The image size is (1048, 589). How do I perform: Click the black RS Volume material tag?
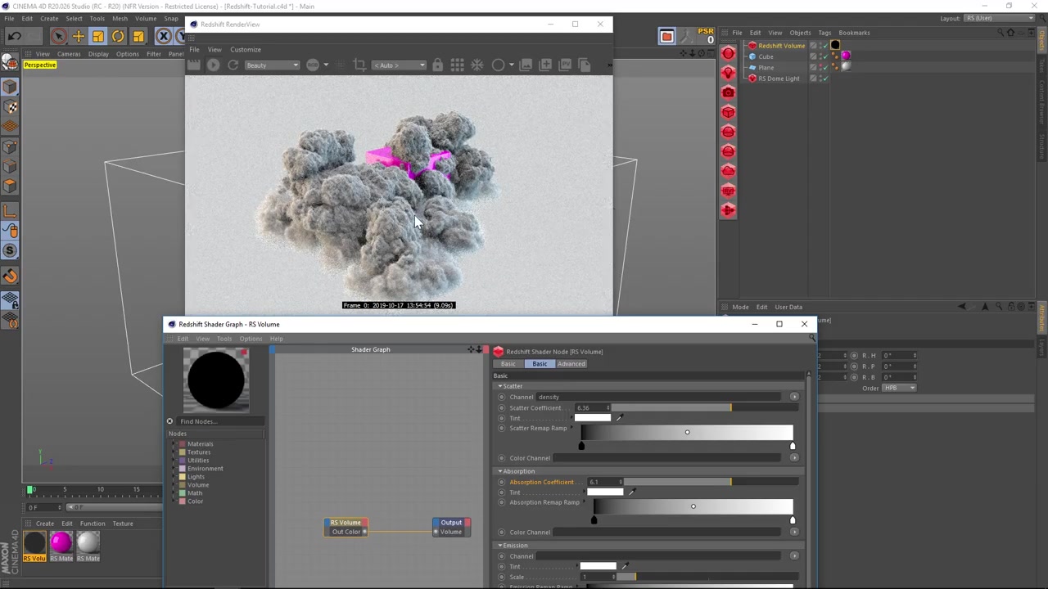pos(835,46)
